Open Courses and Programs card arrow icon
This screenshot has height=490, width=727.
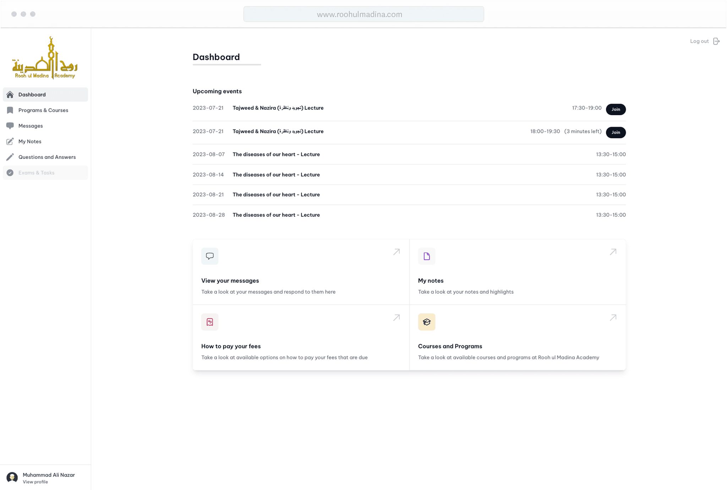(613, 318)
